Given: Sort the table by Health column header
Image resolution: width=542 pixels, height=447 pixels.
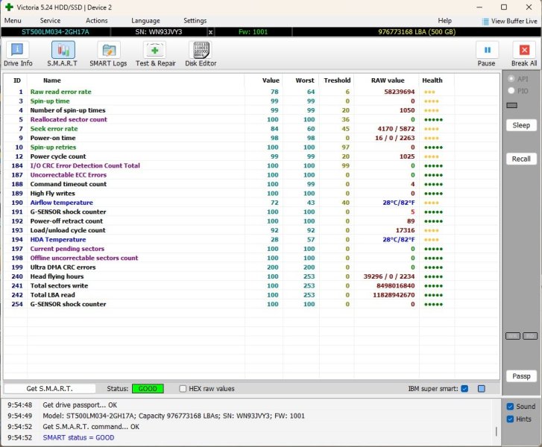Looking at the screenshot, I should [432, 80].
